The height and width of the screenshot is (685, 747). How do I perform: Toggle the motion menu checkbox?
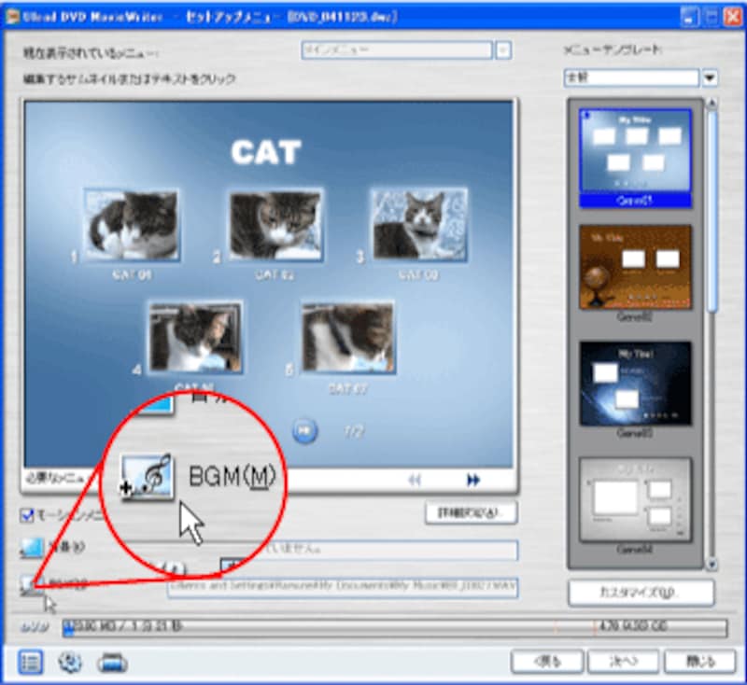tap(28, 515)
